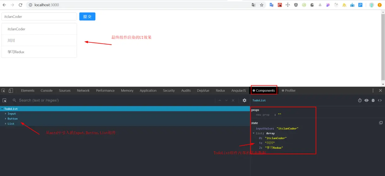The image size is (385, 176).
Task: Open the yellow character extension icon
Action: coord(344,5)
